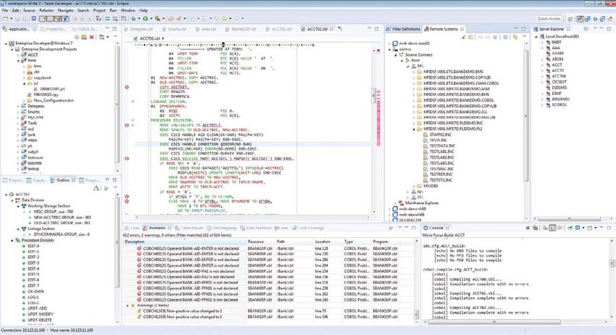Click the Description column header in Problems

[x=185, y=241]
